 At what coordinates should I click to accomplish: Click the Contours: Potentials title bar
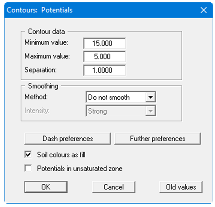pos(86,10)
